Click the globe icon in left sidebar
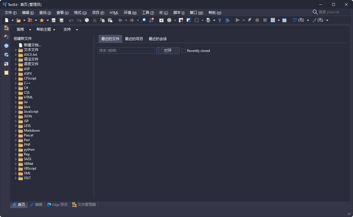The image size is (353, 217). coord(6,46)
